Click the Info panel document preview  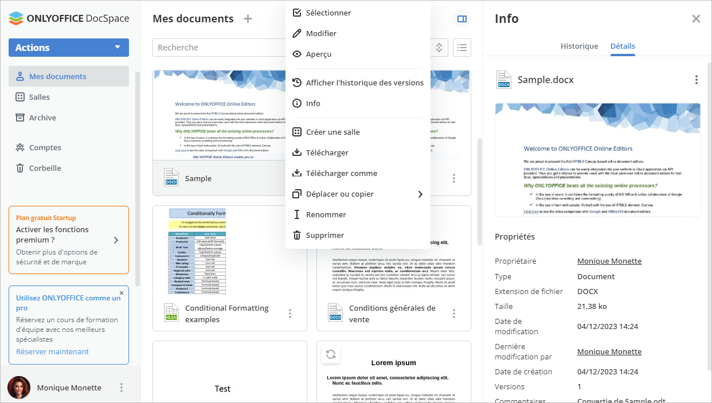[597, 160]
